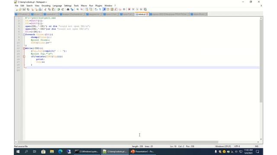Open the Macro menu
Image resolution: width=277 pixels, height=155 pixels.
[84, 6]
